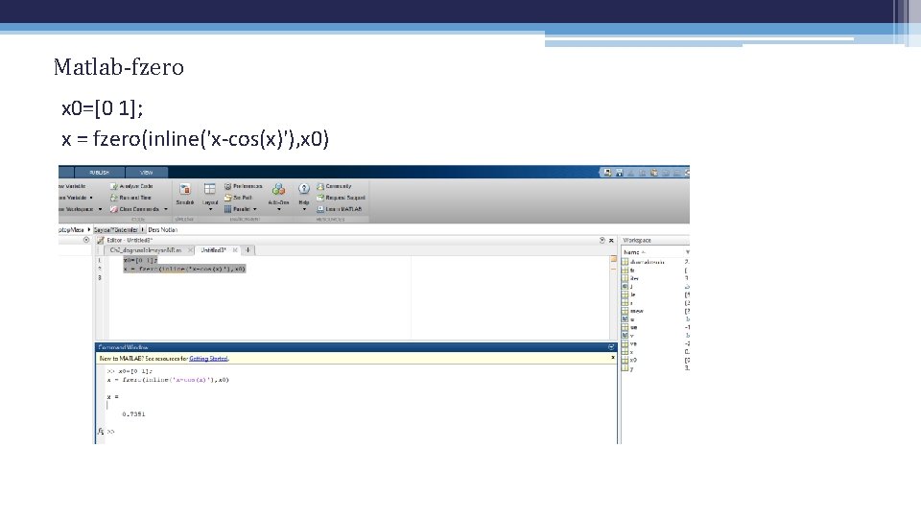Click the quick access save icon
Viewport: 921px width, 518px height.
pyautogui.click(x=619, y=173)
